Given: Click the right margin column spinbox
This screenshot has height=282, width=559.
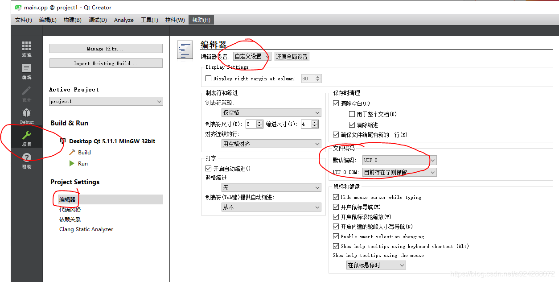Looking at the screenshot, I should (x=311, y=79).
